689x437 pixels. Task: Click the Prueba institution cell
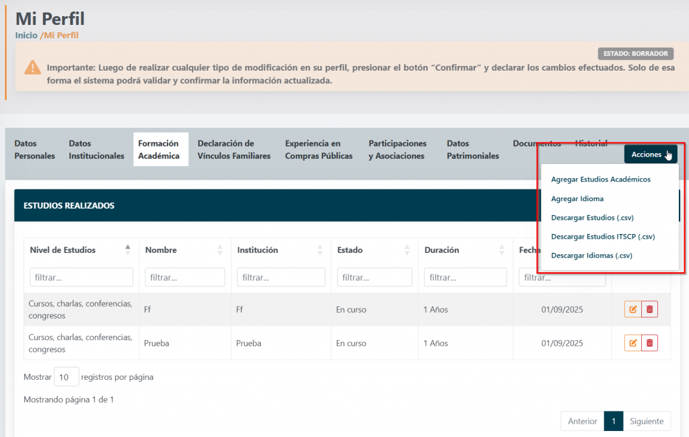coord(281,343)
